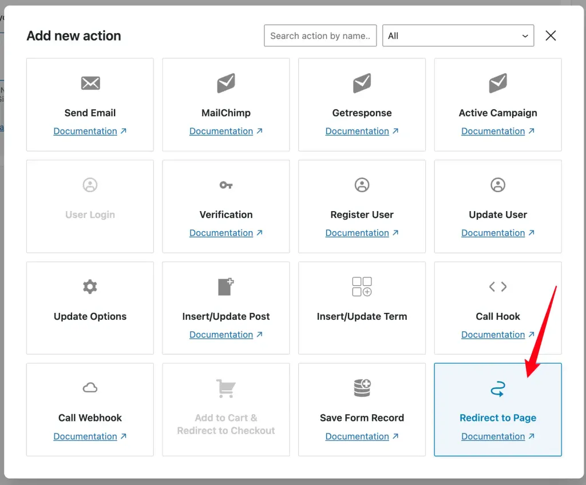586x485 pixels.
Task: Click the Add to Cart shopping cart icon
Action: point(226,388)
